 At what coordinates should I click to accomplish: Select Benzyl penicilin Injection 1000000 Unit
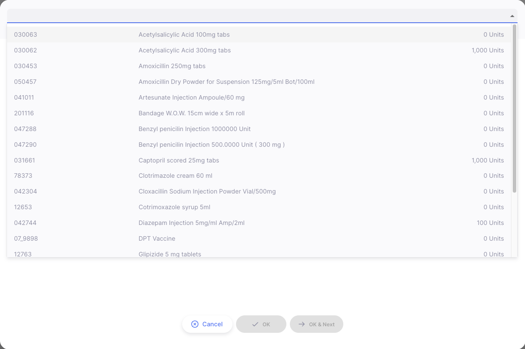[x=259, y=128]
